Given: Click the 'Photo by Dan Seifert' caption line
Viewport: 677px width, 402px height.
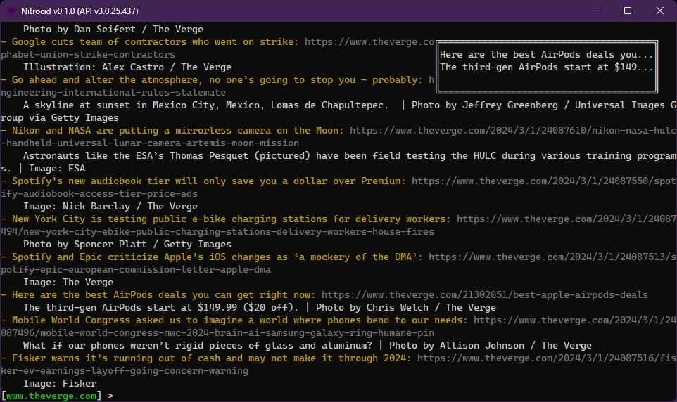Looking at the screenshot, I should point(113,30).
